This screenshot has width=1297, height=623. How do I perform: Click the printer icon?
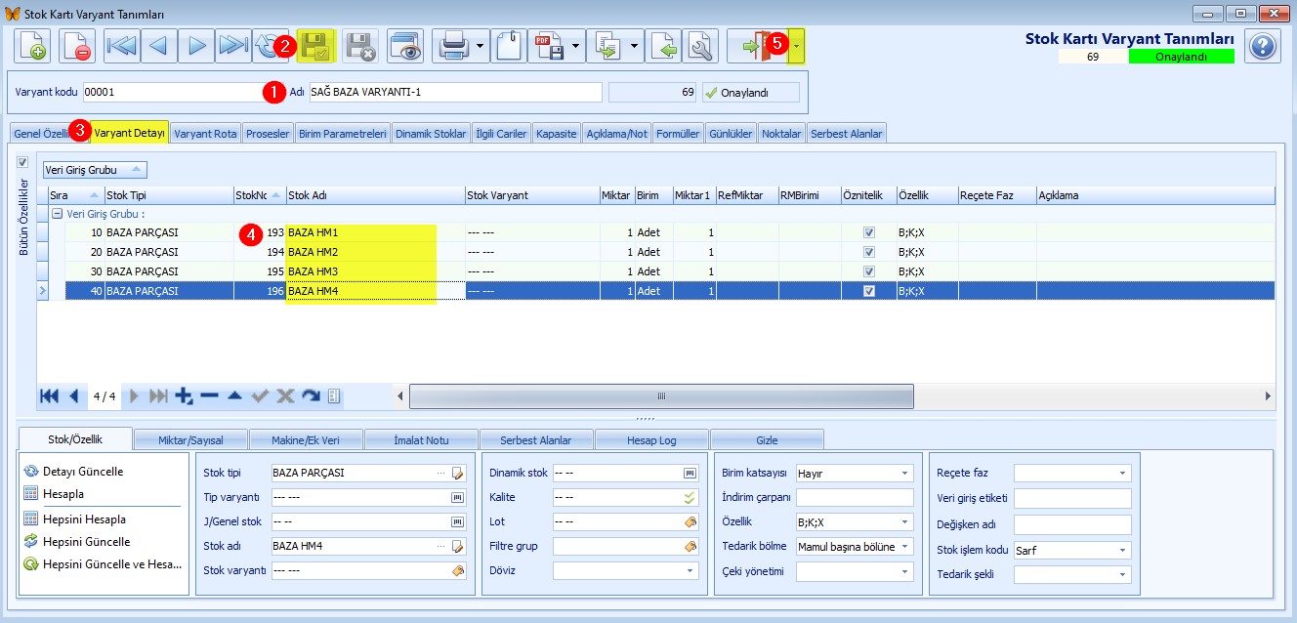coord(452,46)
